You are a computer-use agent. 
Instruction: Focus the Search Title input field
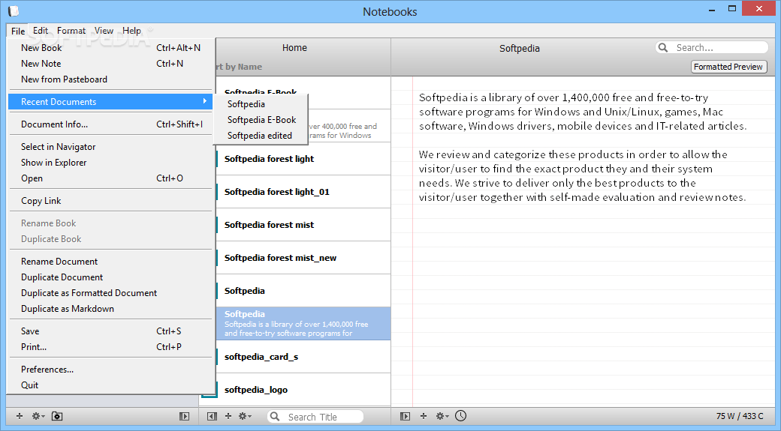click(316, 417)
